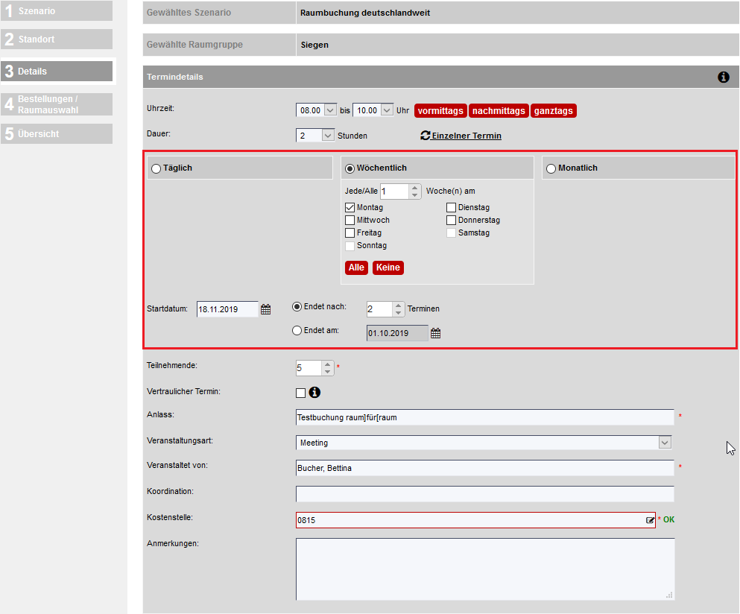Viewport: 740px width, 614px height.
Task: Click the Anmerkungen text area
Action: 484,569
